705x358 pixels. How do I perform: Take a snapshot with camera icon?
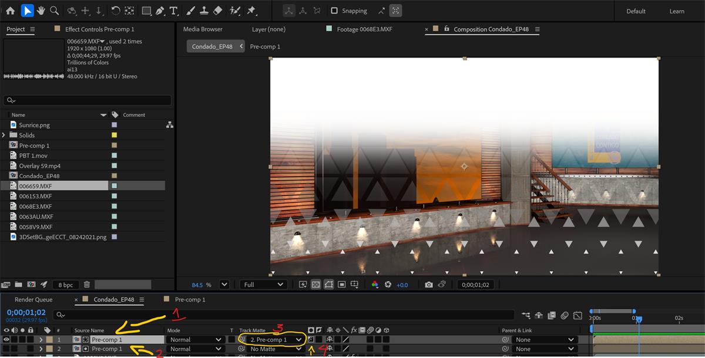[429, 285]
